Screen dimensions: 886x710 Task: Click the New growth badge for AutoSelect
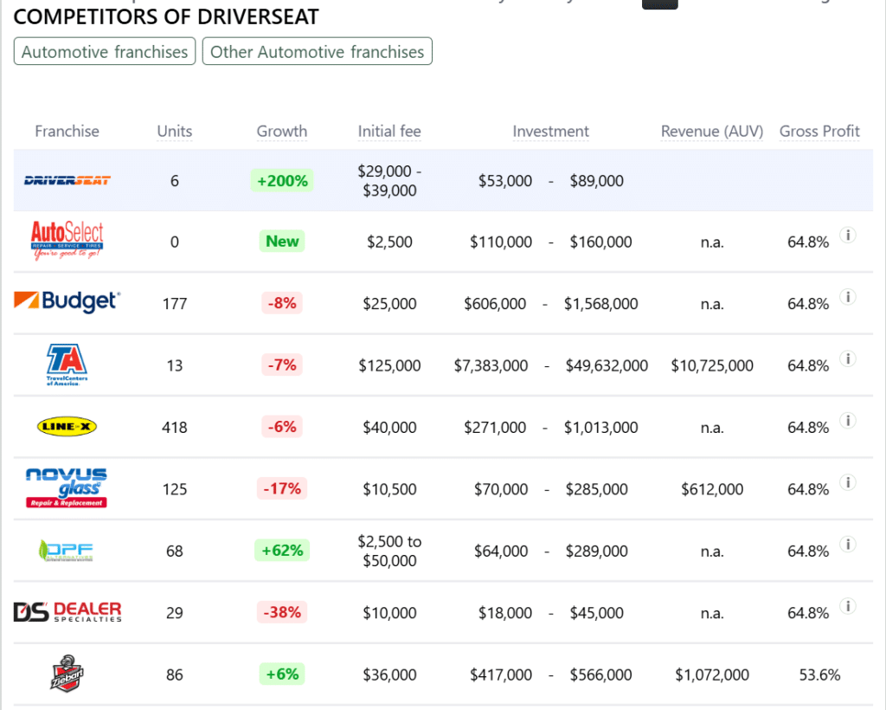tap(282, 242)
